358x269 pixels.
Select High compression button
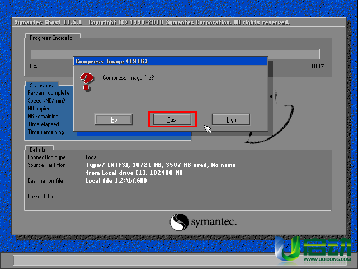coord(231,119)
